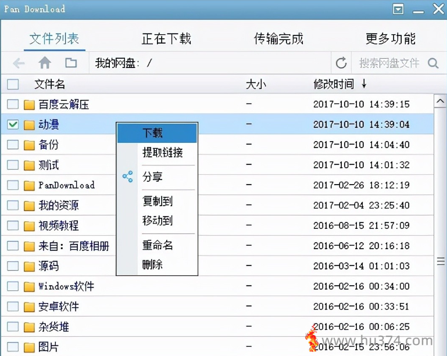The image size is (447, 356).
Task: Open the 更多功能 tab
Action: tap(391, 38)
